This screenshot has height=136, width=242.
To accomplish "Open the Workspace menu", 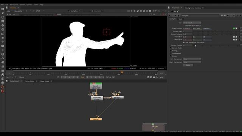I will point(14,5).
